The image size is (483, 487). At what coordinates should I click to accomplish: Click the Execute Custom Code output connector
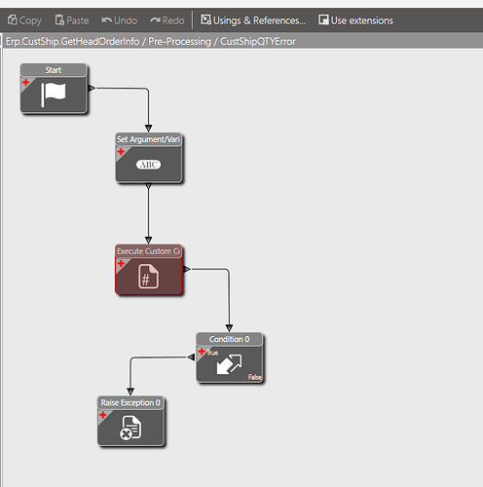point(187,269)
